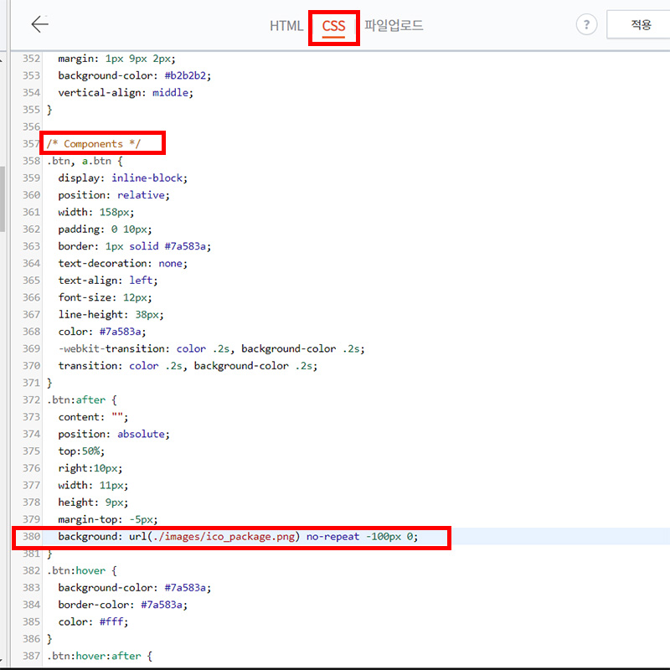Click 'text-decoration: none;' line

122,263
